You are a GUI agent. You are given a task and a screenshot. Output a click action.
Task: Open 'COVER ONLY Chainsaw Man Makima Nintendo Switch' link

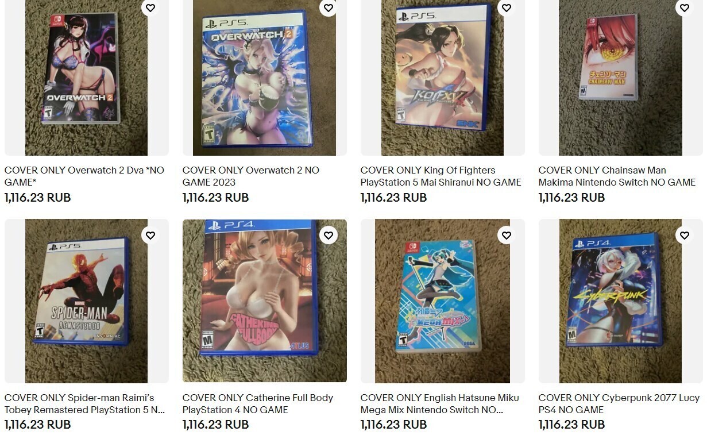(617, 176)
